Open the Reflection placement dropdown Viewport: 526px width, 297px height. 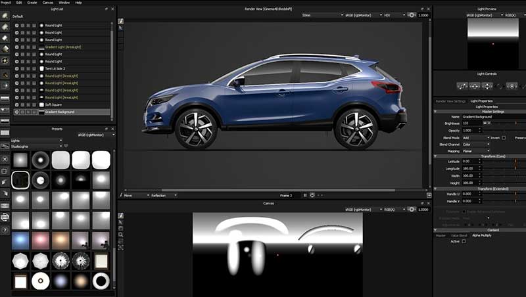164,195
